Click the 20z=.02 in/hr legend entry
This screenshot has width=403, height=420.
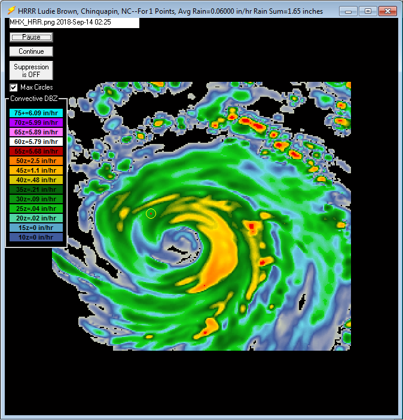(36, 218)
